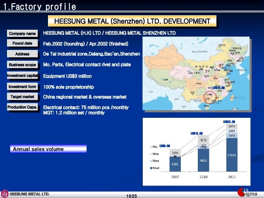Click the 'Production Capa.' label box

tap(22, 107)
